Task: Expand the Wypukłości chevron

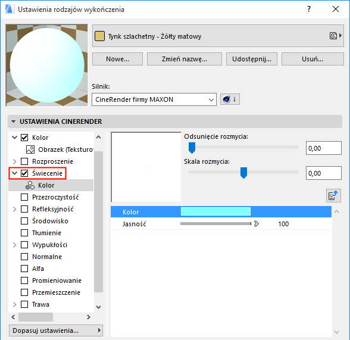Action: [x=14, y=245]
